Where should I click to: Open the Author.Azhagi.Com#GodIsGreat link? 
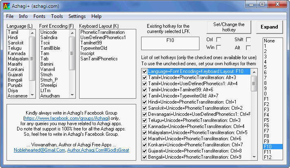click(98, 150)
